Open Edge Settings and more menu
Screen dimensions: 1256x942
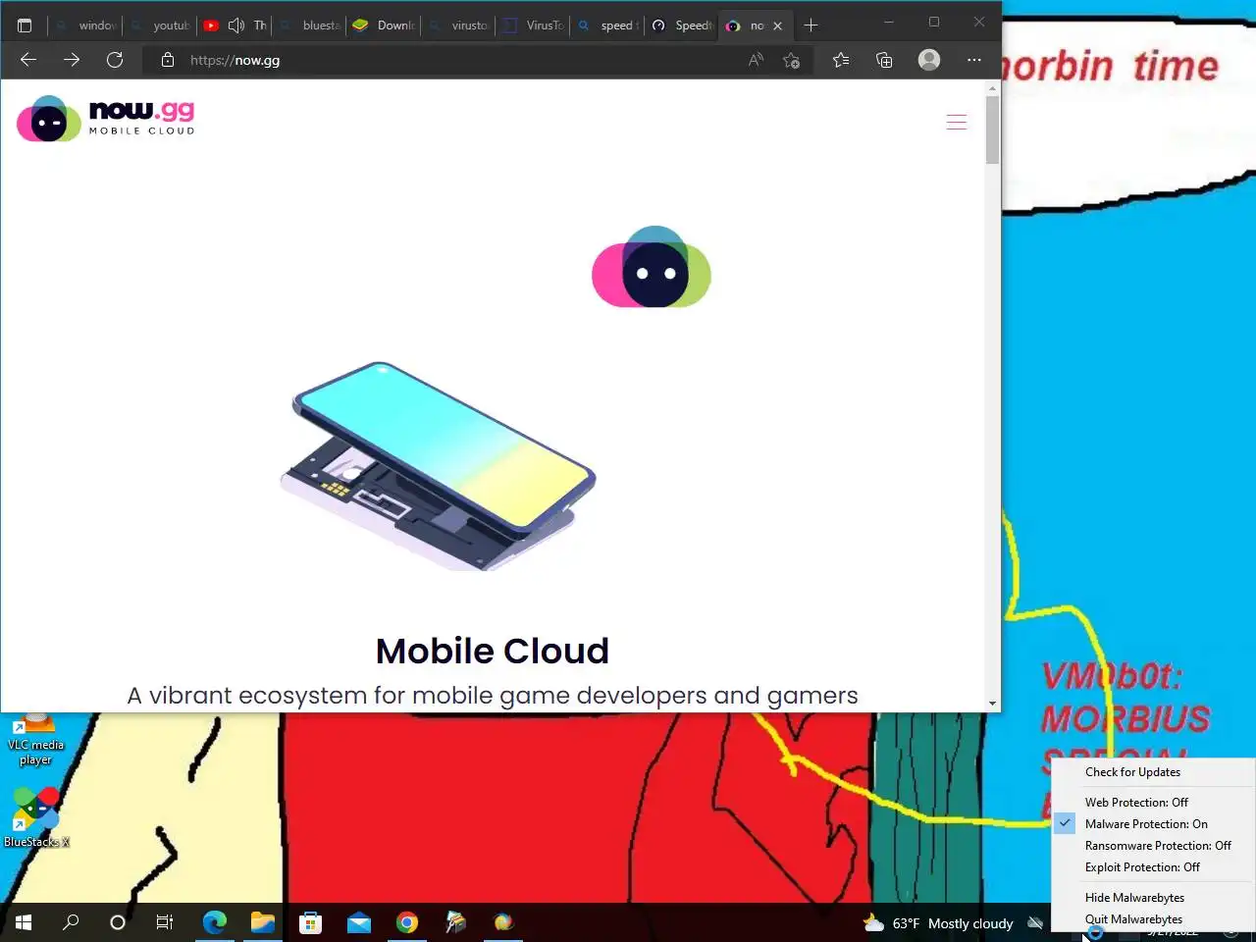point(973,60)
